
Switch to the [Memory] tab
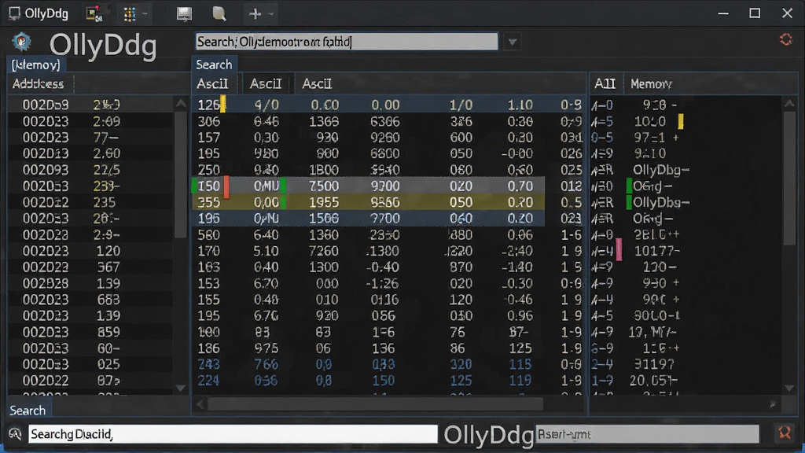[36, 64]
